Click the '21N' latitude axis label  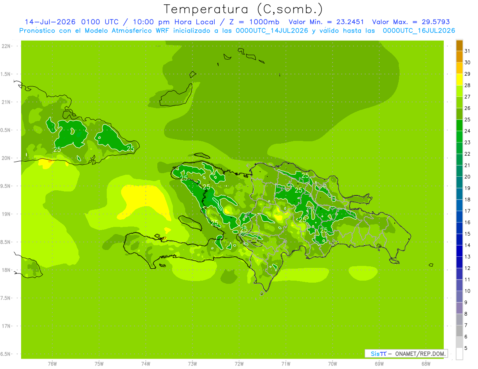tap(6, 102)
